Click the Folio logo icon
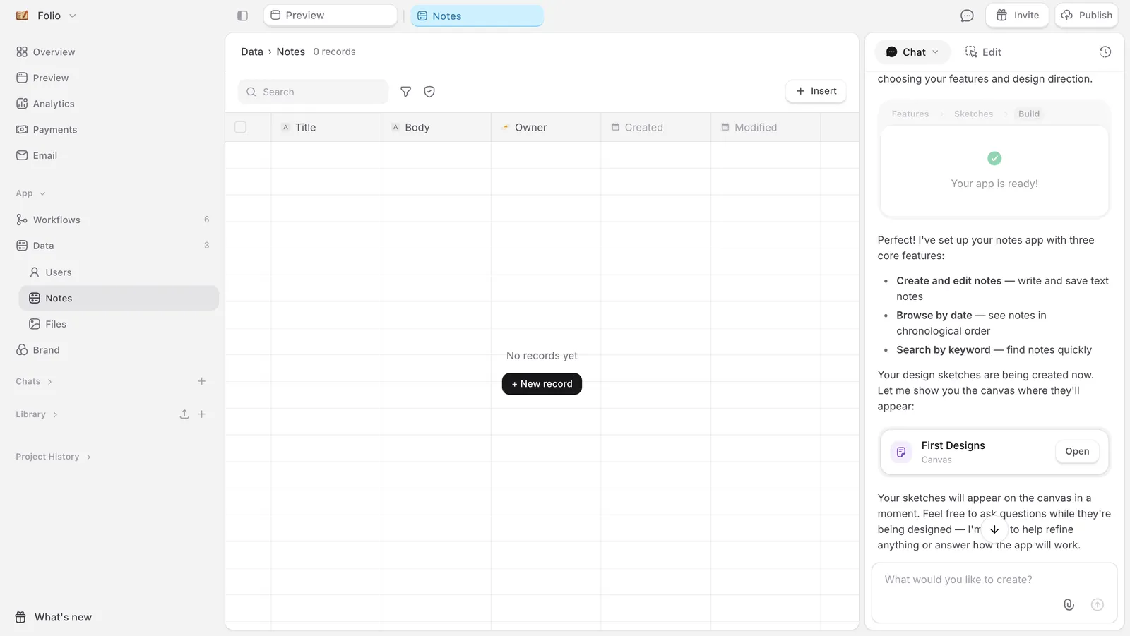Screen dimensions: 1130x636 pyautogui.click(x=23, y=16)
